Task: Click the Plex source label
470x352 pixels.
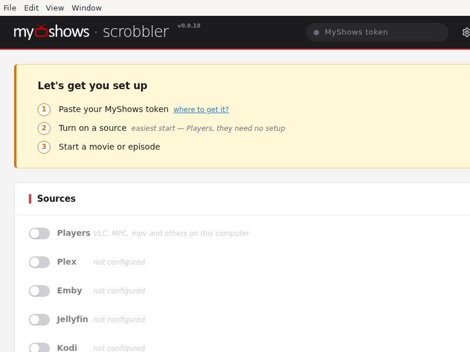Action: (x=67, y=262)
